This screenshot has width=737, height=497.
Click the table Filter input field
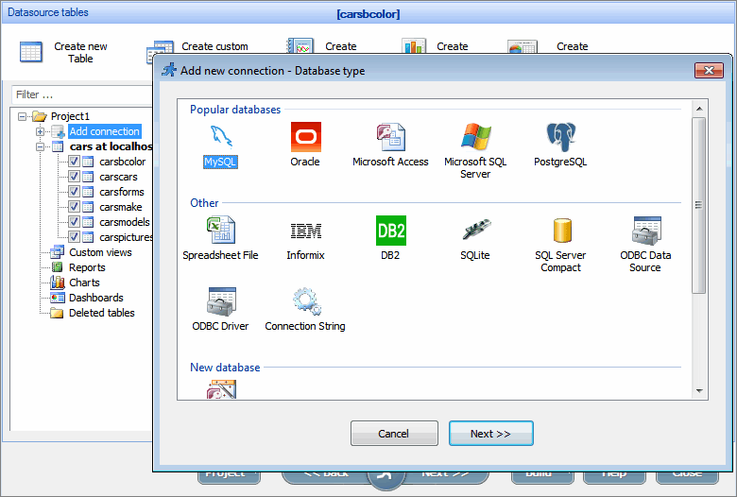[x=80, y=94]
